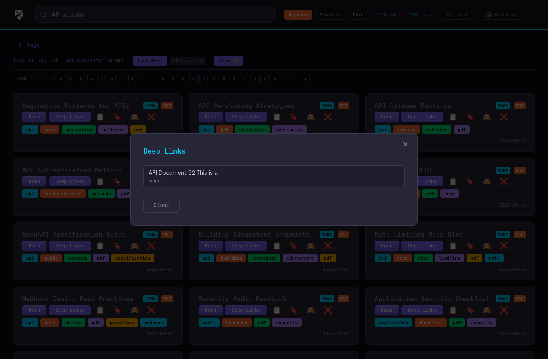Click the gateway tag on API Gateway Patterns

pos(406,130)
